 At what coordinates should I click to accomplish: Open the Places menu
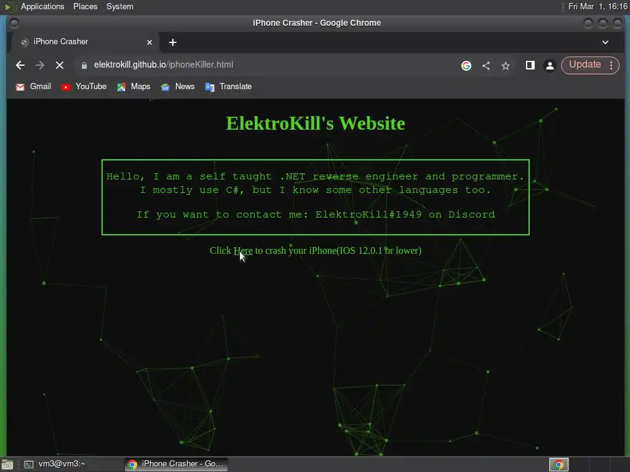point(85,6)
